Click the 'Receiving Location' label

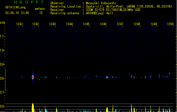pyautogui.click(x=66, y=6)
